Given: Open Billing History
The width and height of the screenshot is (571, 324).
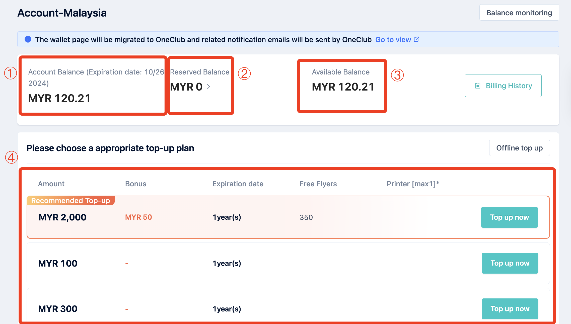Looking at the screenshot, I should 503,86.
